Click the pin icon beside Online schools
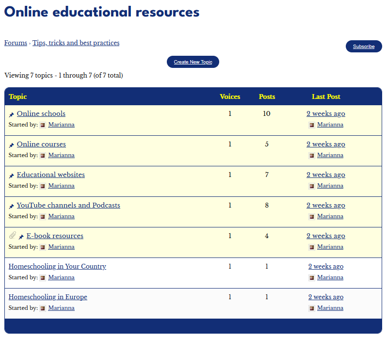387x338 pixels. pyautogui.click(x=11, y=114)
